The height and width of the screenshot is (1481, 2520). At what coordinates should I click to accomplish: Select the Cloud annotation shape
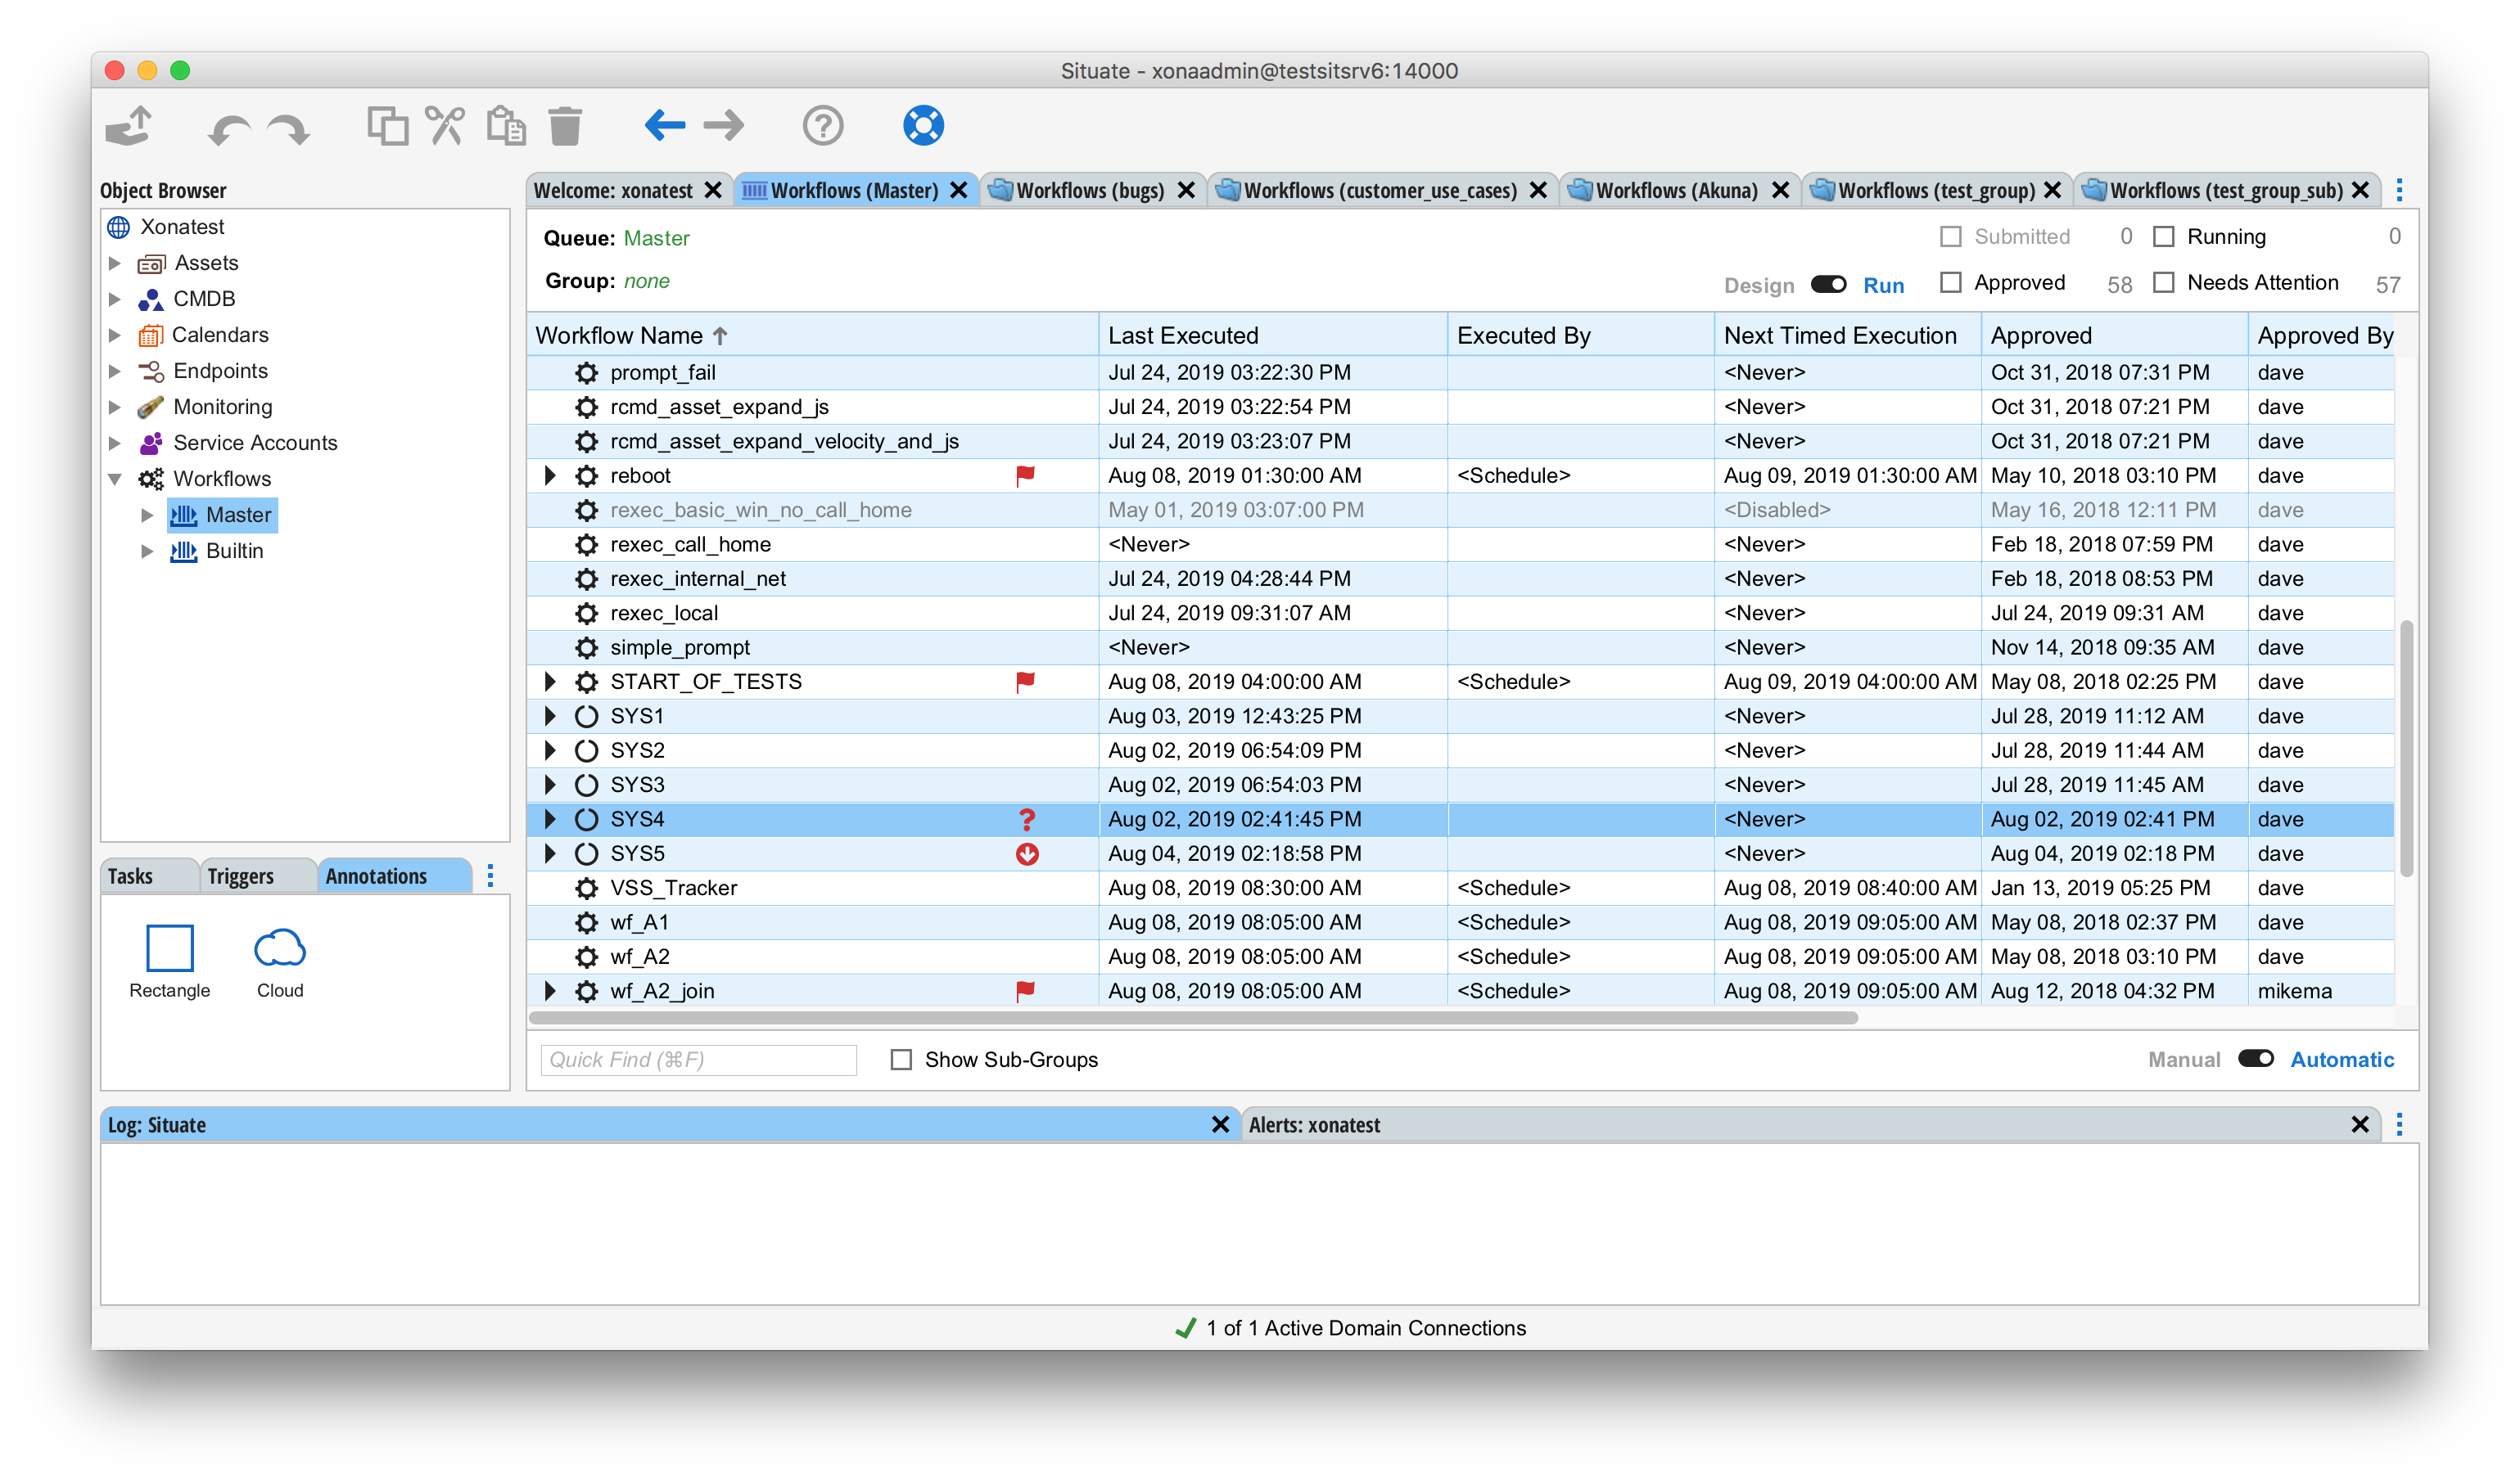pyautogui.click(x=280, y=949)
